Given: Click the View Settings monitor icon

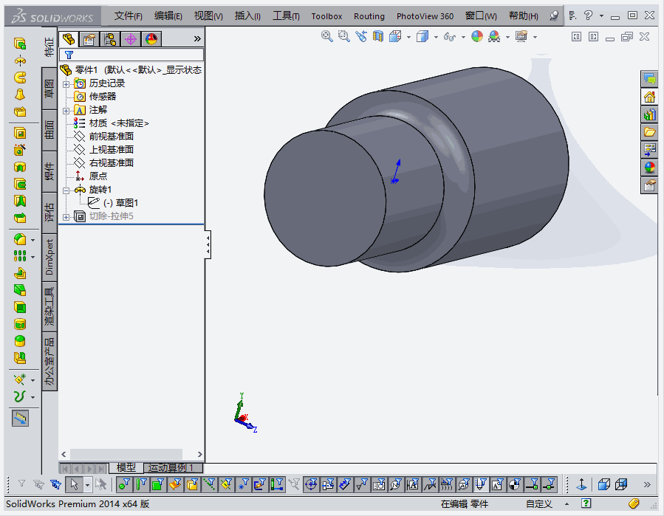Looking at the screenshot, I should click(521, 36).
